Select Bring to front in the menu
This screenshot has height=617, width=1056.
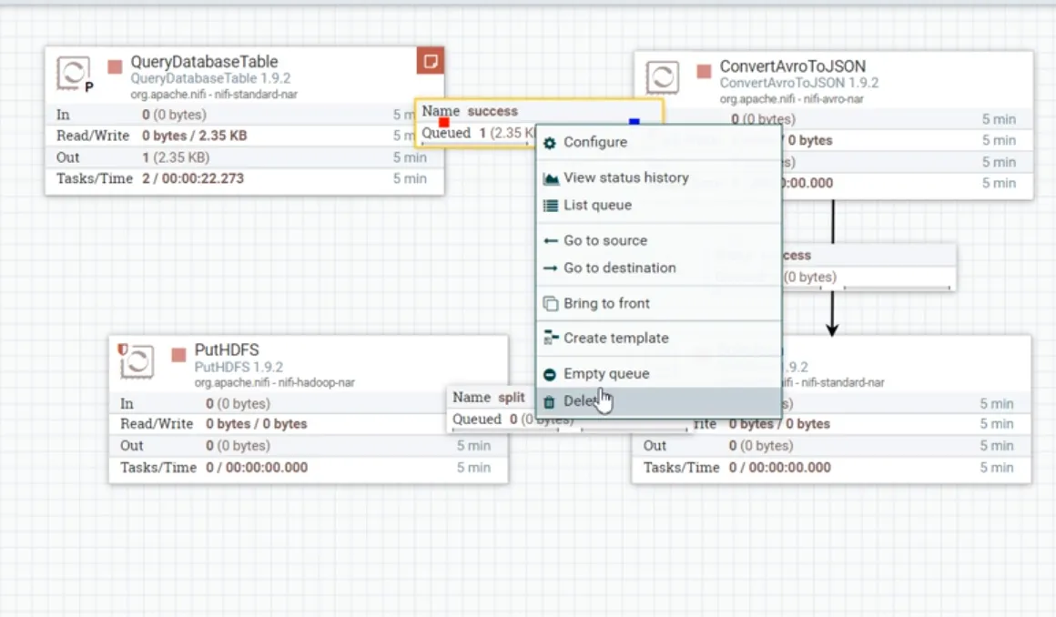click(x=659, y=303)
